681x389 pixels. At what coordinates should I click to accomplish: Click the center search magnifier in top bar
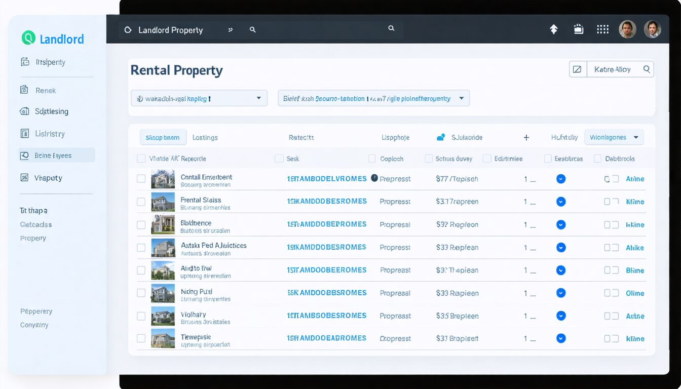coord(391,28)
